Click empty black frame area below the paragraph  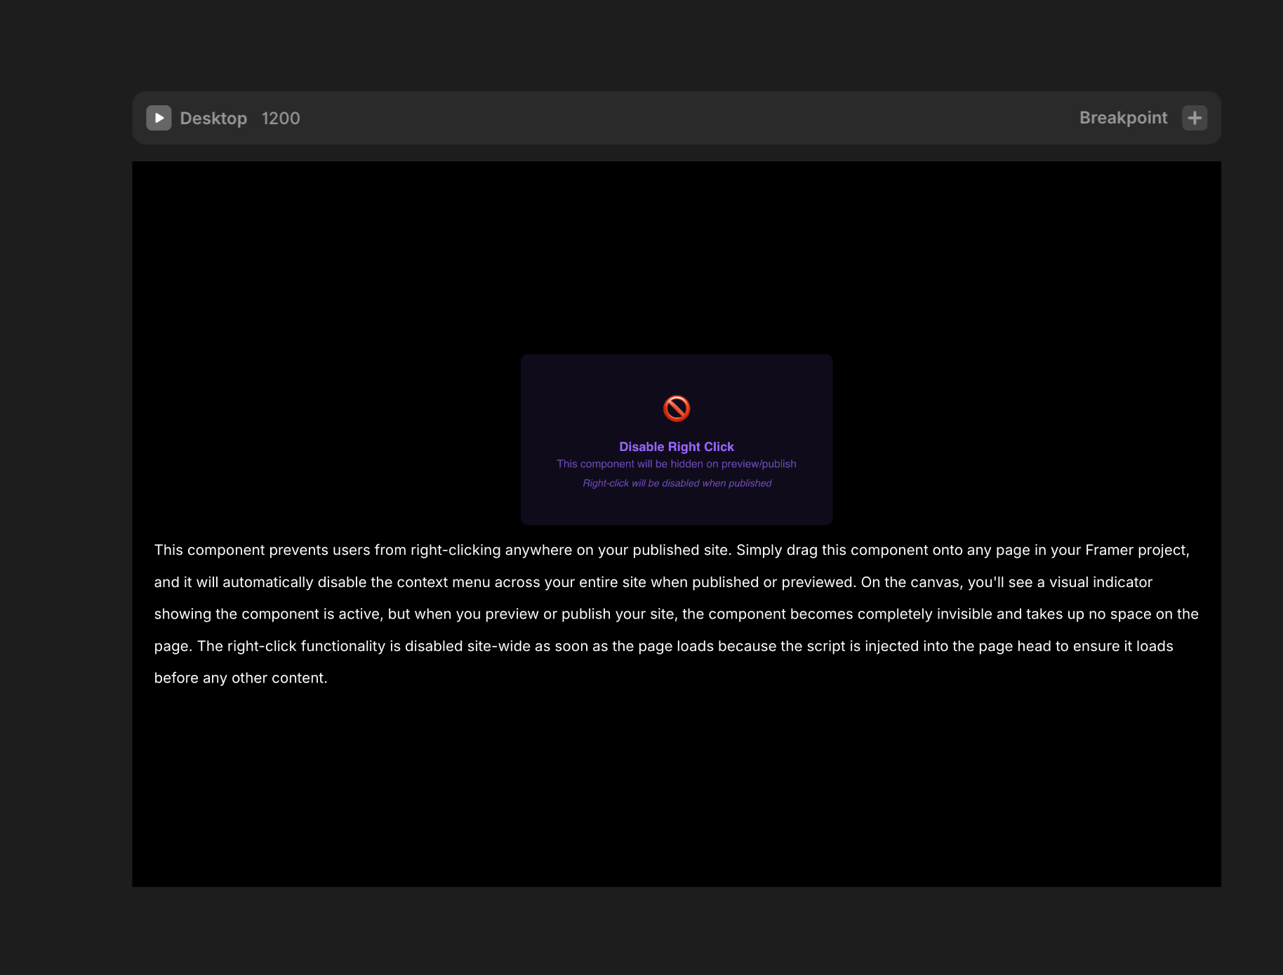coord(677,786)
